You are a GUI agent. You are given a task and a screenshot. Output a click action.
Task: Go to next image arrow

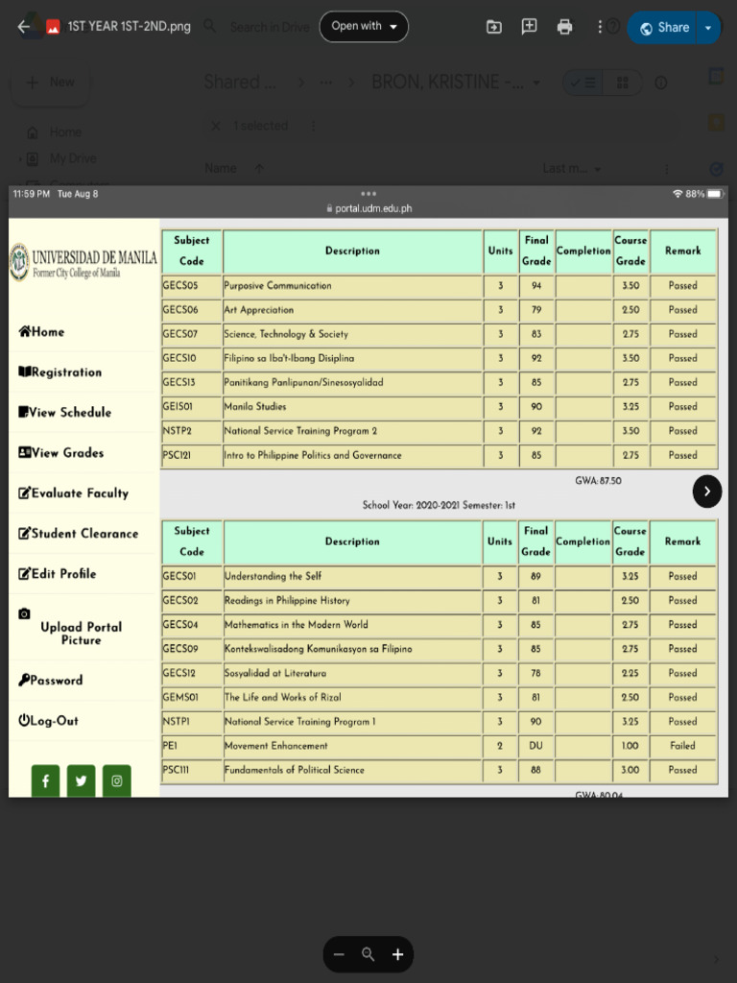point(707,491)
